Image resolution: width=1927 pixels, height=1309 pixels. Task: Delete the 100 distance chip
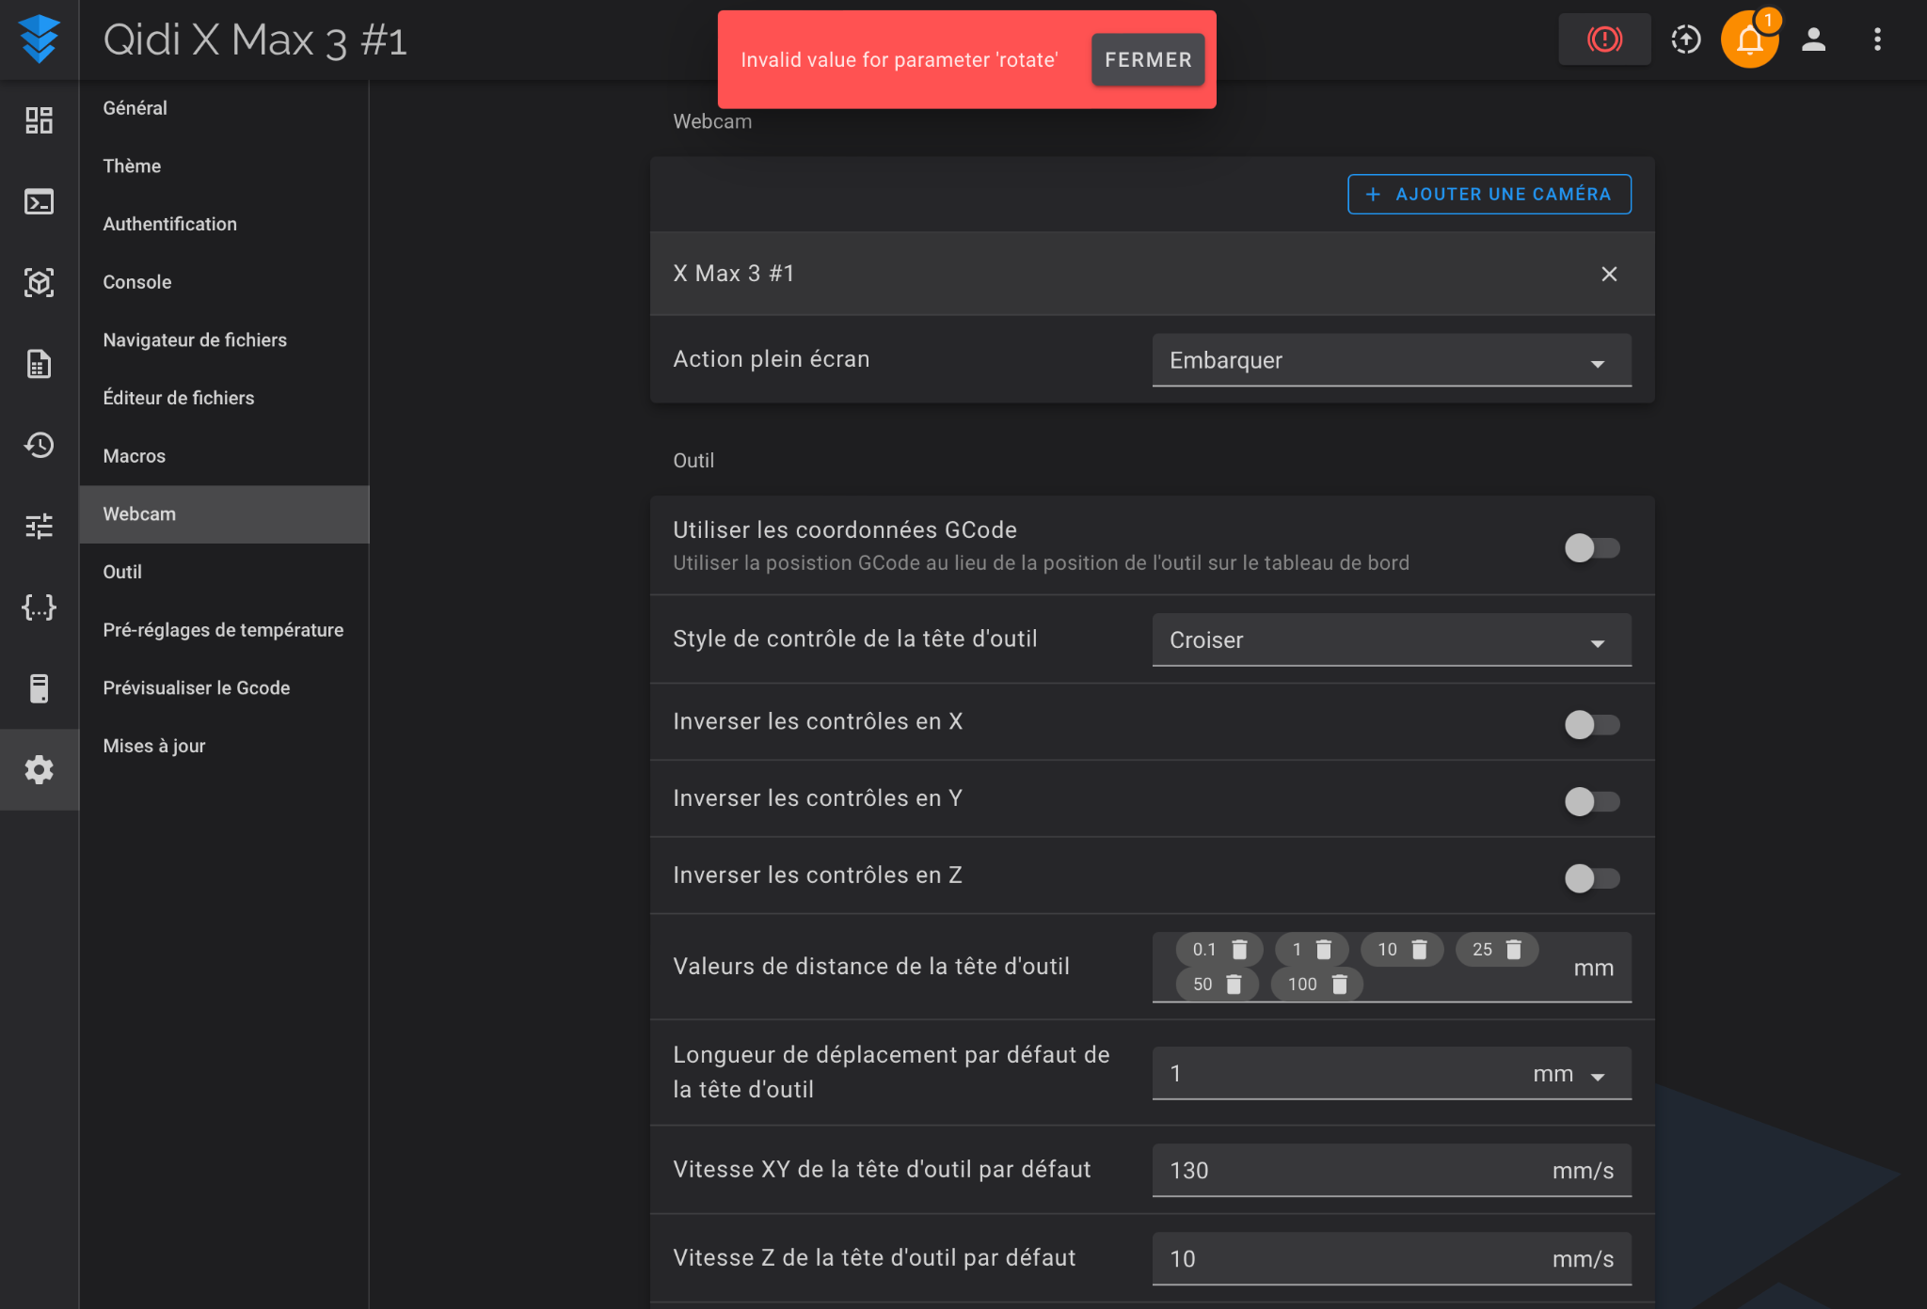point(1340,985)
